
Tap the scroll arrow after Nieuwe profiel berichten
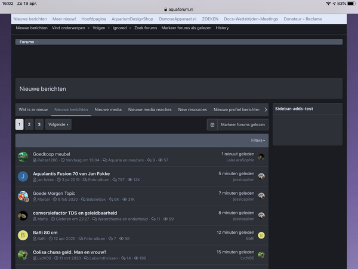pos(265,110)
